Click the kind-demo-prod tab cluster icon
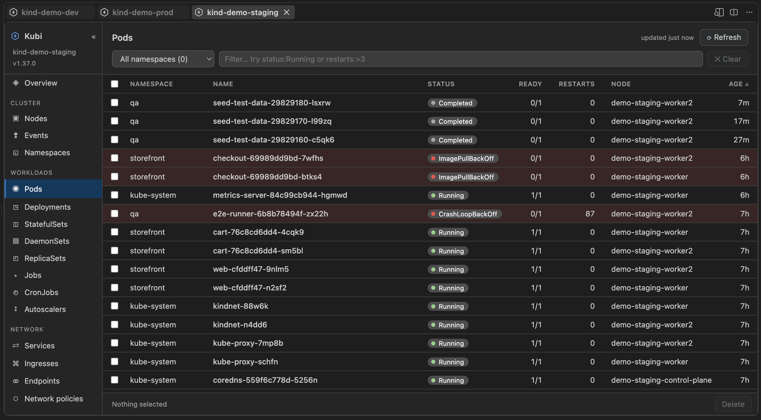Viewport: 761px width, 420px height. point(104,12)
